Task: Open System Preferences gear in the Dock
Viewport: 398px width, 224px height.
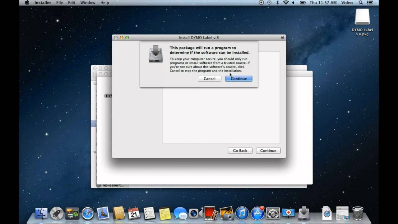Action: pyautogui.click(x=273, y=213)
